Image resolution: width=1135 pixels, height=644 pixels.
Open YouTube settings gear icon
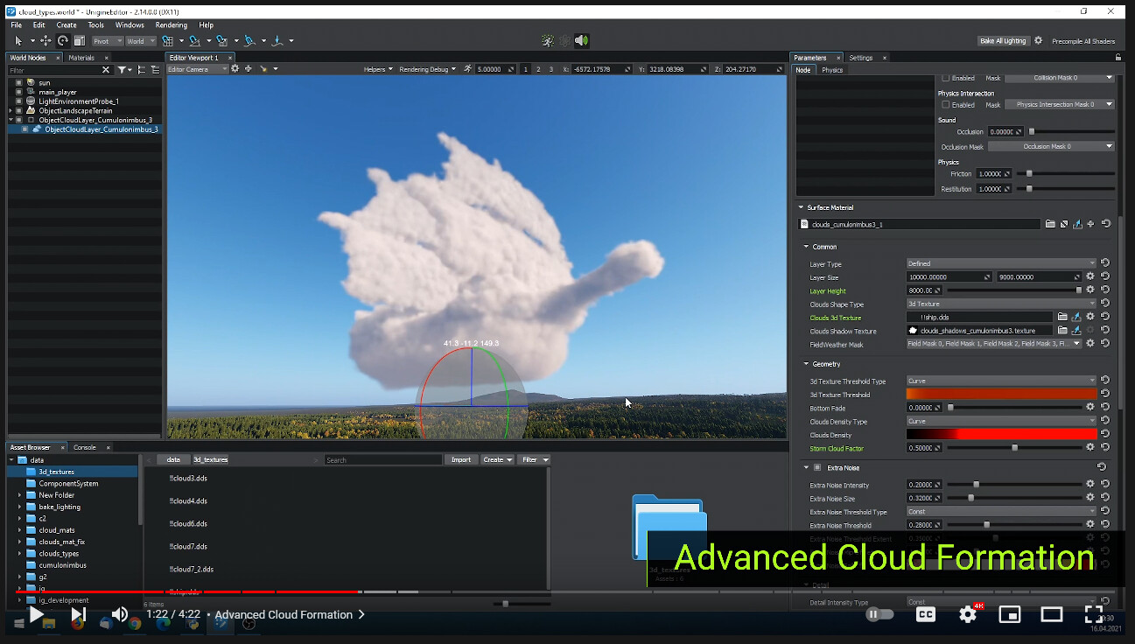pyautogui.click(x=968, y=614)
